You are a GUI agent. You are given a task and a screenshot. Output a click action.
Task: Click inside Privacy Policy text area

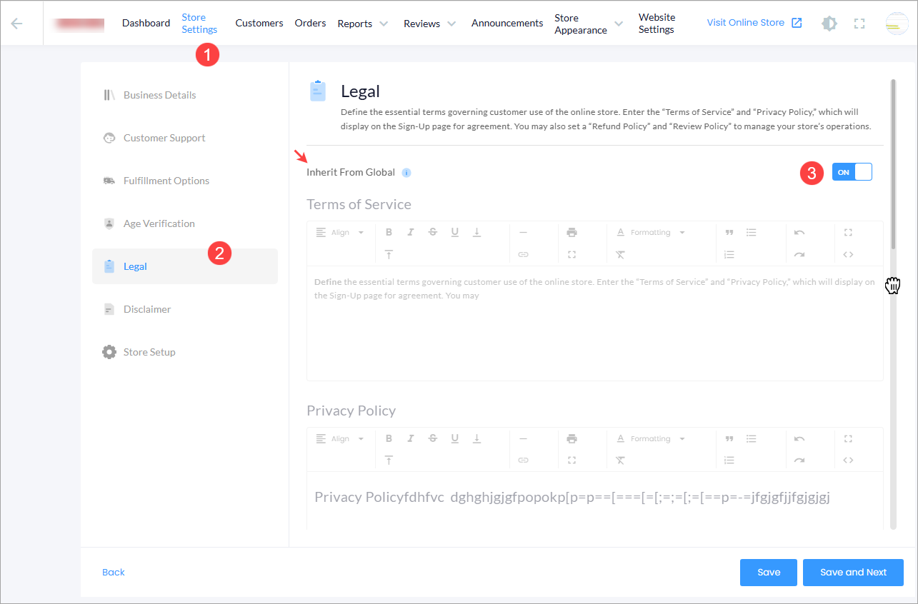(594, 500)
